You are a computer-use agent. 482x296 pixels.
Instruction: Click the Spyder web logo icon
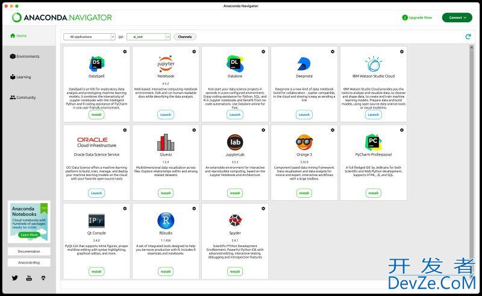point(235,220)
